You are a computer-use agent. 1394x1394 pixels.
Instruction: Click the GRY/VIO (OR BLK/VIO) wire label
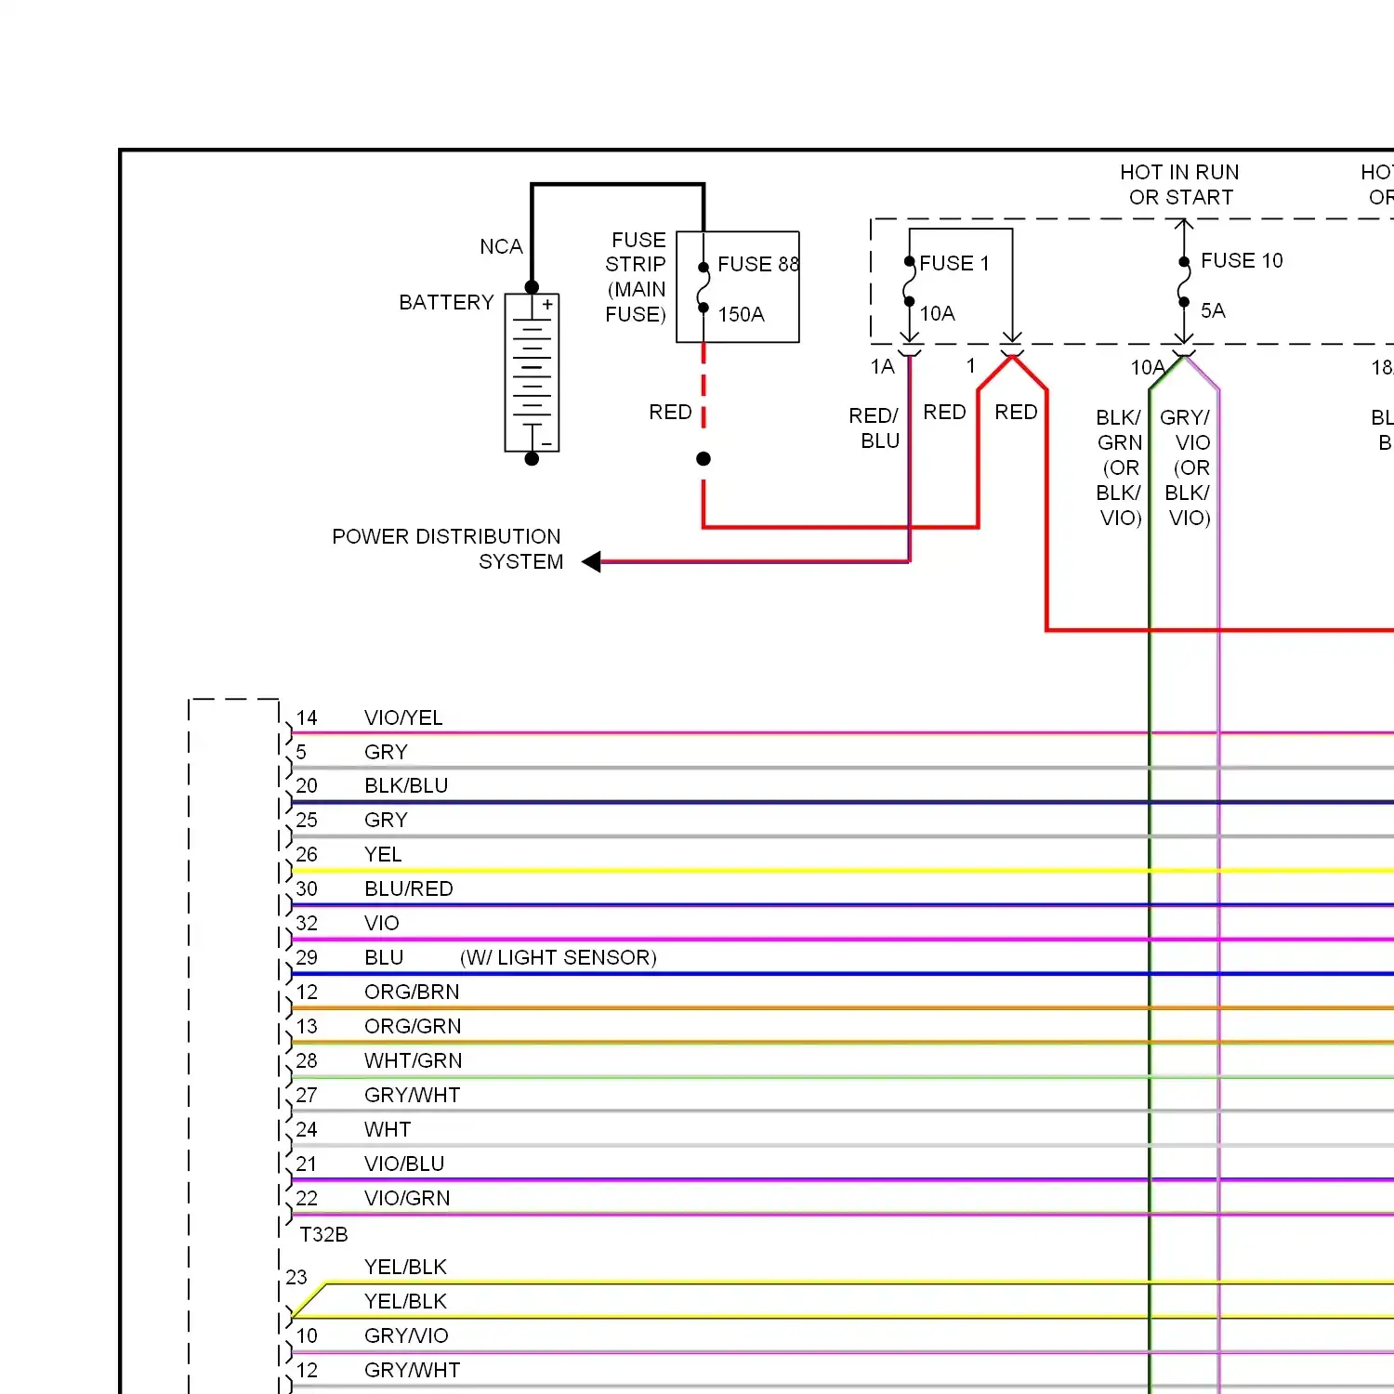click(x=1187, y=467)
